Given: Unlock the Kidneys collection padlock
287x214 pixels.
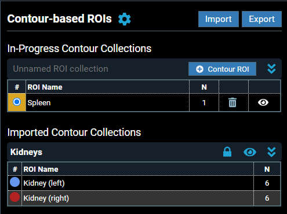Looking at the screenshot, I should [x=227, y=152].
